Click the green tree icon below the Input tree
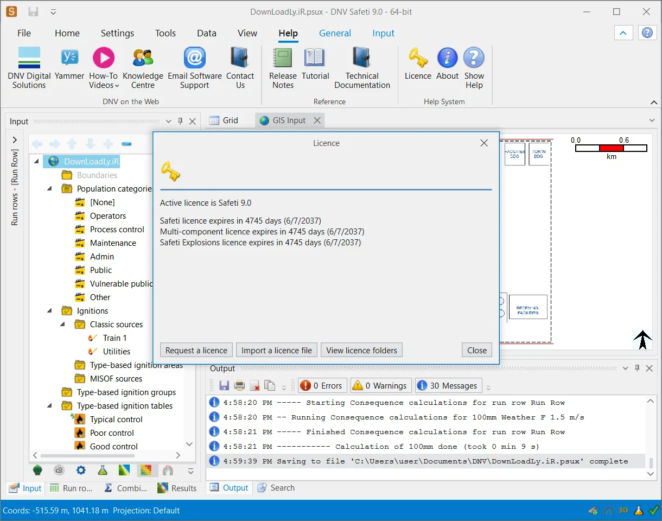 click(37, 470)
